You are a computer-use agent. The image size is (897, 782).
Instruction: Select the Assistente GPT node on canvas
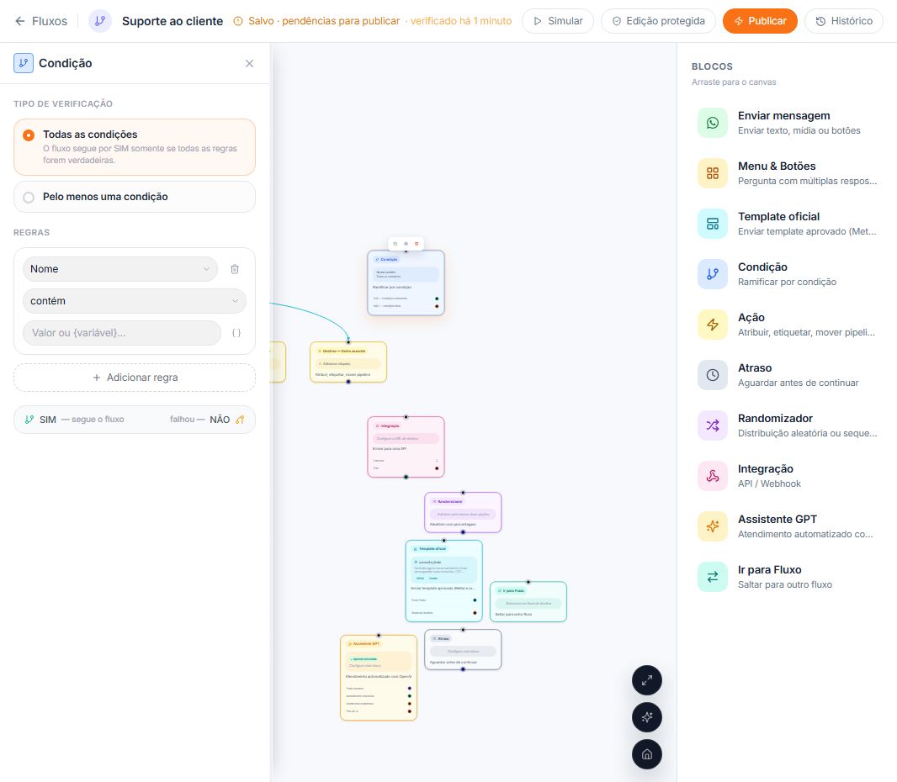[379, 678]
